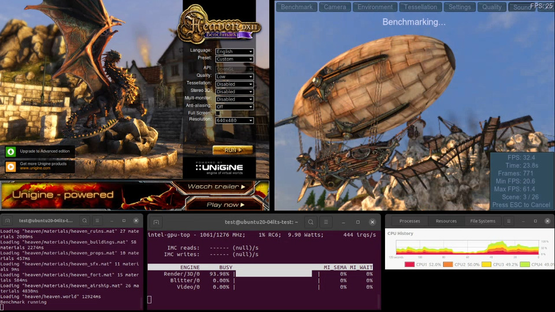Open the Camera menu in Heaven benchmark
Image resolution: width=555 pixels, height=312 pixels.
[x=335, y=7]
